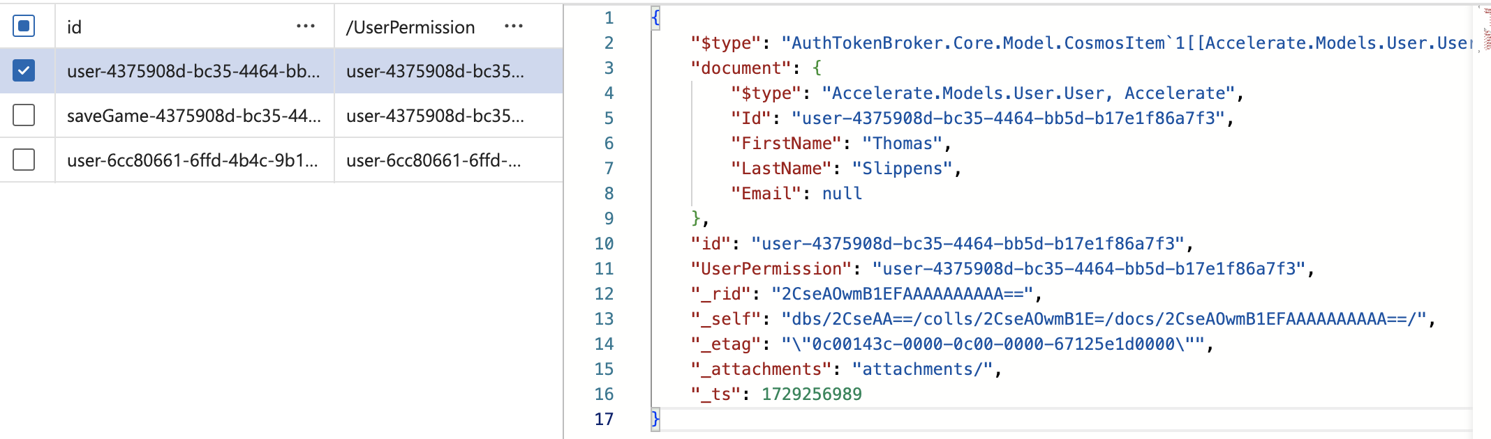Click the AuthTokenBroker "$type" value on line 2
This screenshot has height=439, width=1491.
point(1127,43)
